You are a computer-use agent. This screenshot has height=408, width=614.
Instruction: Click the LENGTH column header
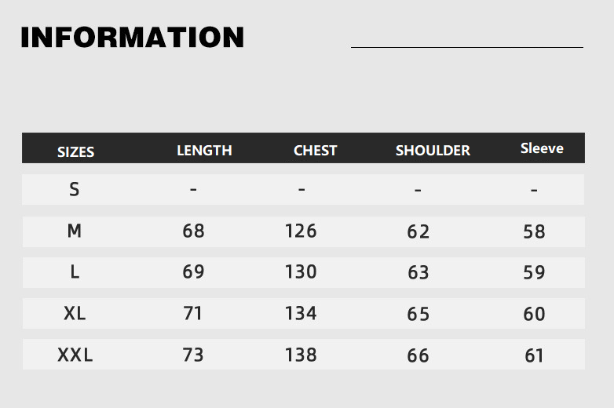pos(204,150)
